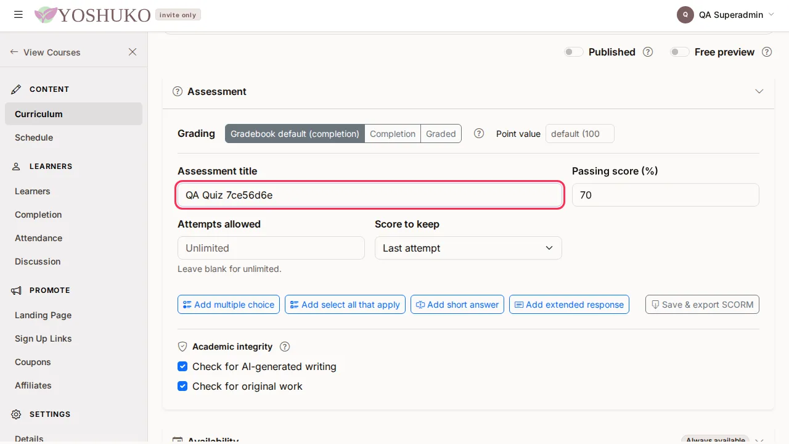Add a short answer question
The width and height of the screenshot is (789, 444).
tap(457, 305)
